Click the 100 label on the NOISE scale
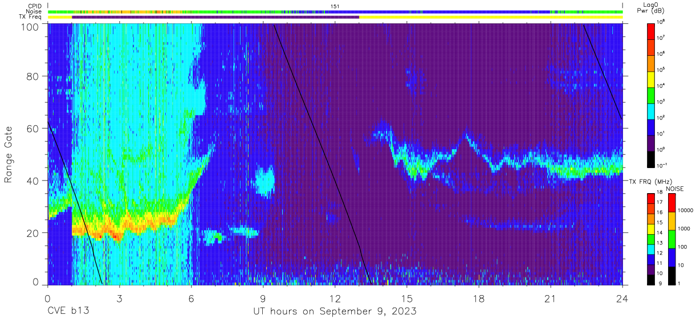700x323 pixels. (683, 247)
